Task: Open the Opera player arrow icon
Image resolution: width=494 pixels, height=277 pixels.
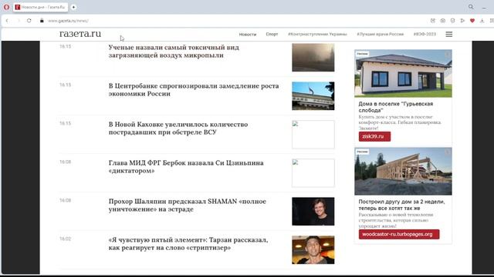Action: click(462, 21)
